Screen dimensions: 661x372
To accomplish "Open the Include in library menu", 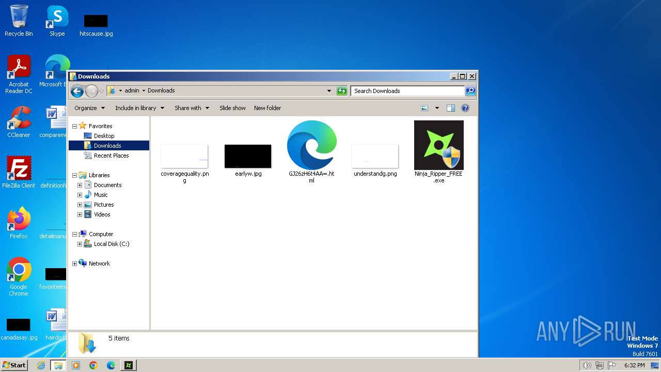I will (x=139, y=108).
